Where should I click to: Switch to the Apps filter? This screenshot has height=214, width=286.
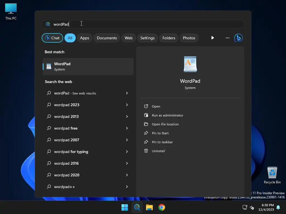click(84, 38)
